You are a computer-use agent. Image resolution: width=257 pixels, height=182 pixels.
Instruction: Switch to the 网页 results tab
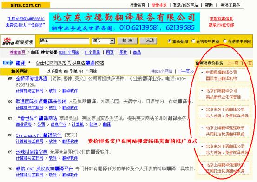click(x=110, y=52)
